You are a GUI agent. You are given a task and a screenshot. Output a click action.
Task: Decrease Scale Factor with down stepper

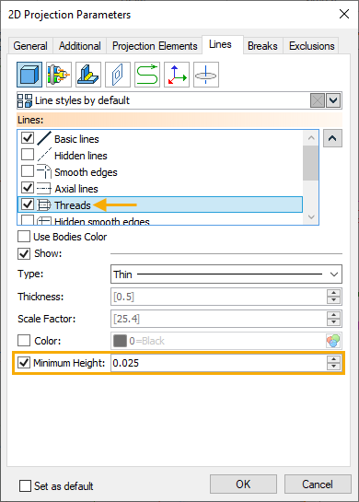[x=334, y=322]
